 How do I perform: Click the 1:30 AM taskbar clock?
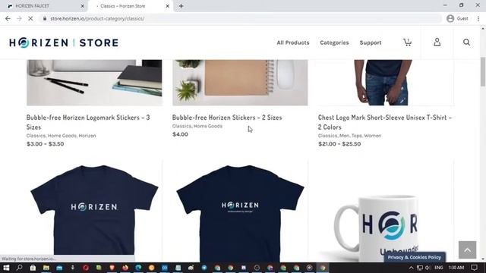click(456, 268)
